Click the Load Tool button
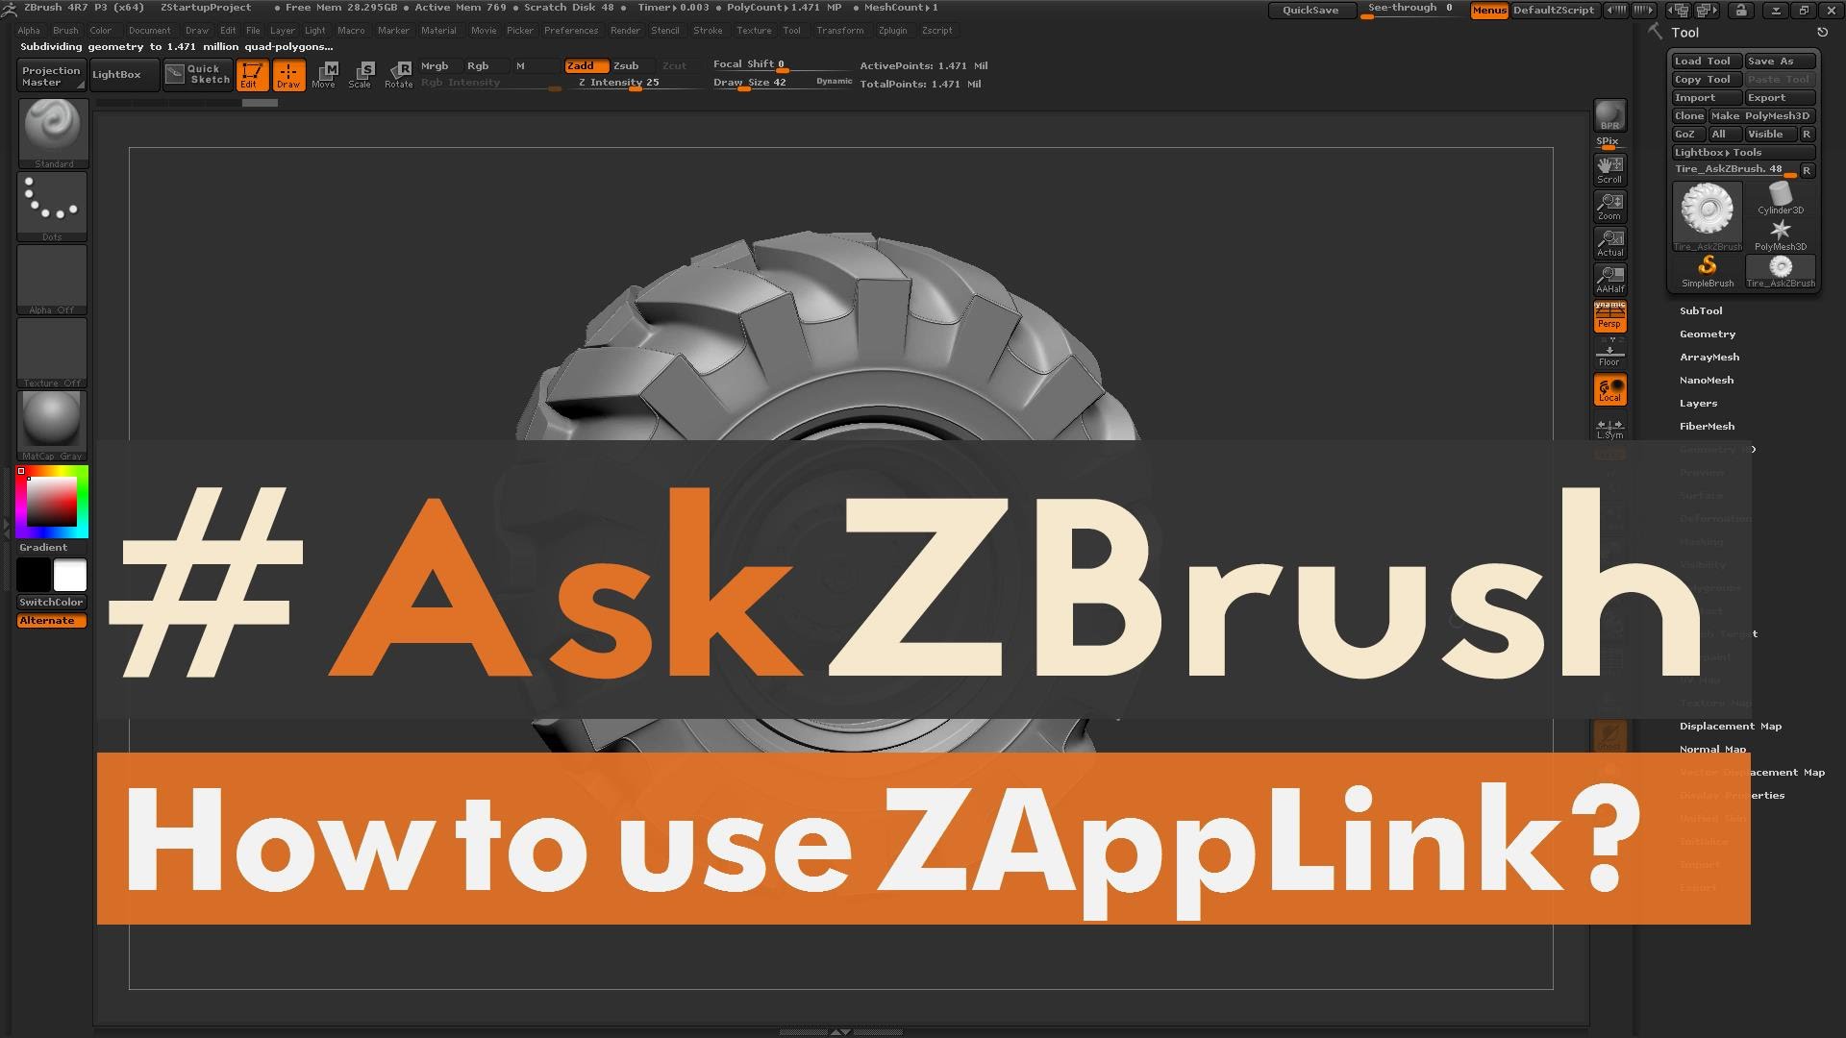 (1705, 61)
